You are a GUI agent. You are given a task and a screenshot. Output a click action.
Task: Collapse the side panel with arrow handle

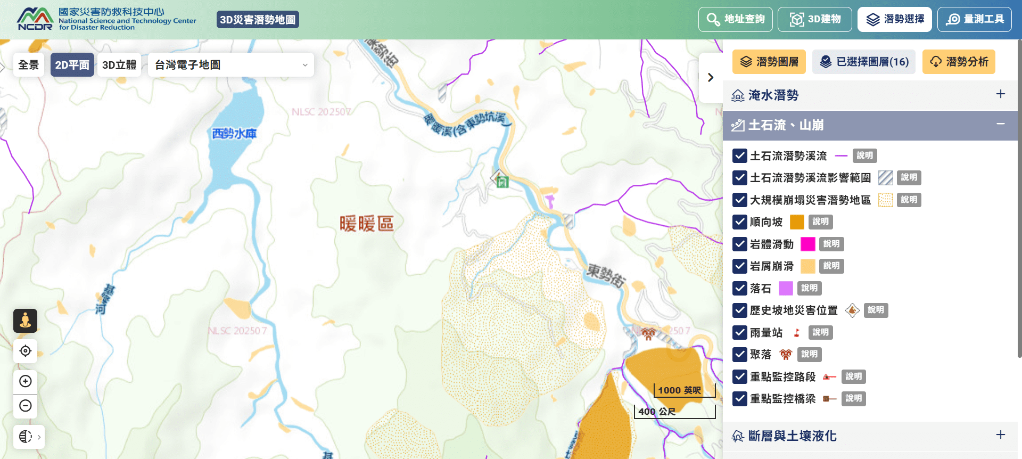pos(710,78)
